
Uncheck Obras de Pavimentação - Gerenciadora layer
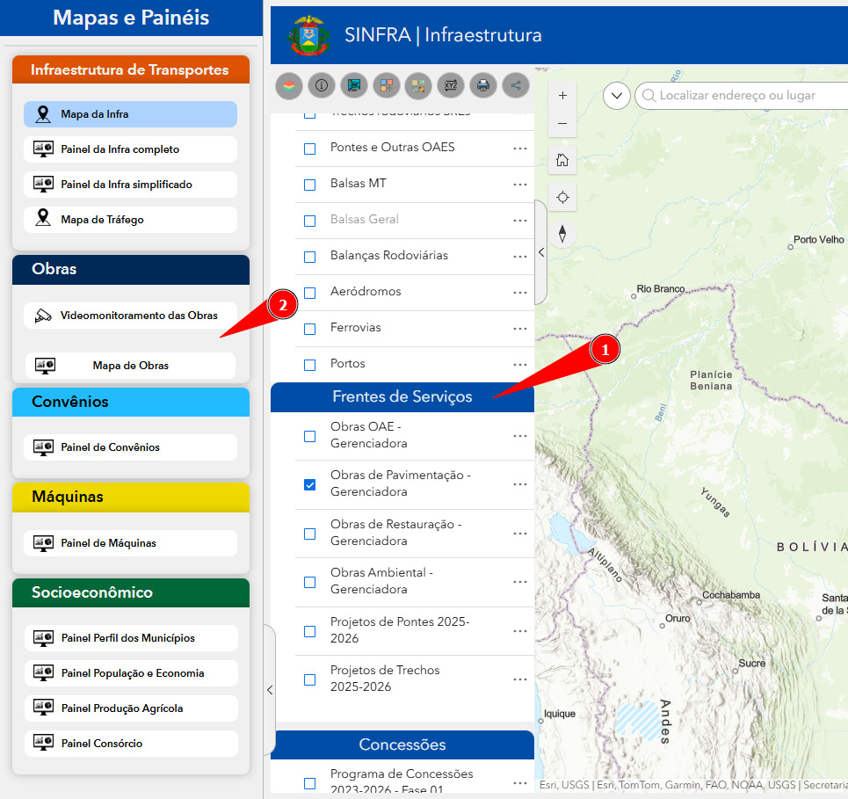click(309, 484)
